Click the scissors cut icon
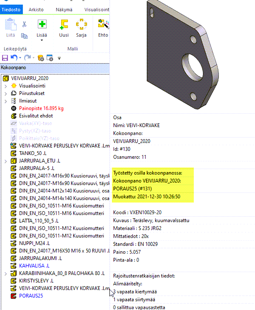The image size is (255, 310). pyautogui.click(x=24, y=24)
